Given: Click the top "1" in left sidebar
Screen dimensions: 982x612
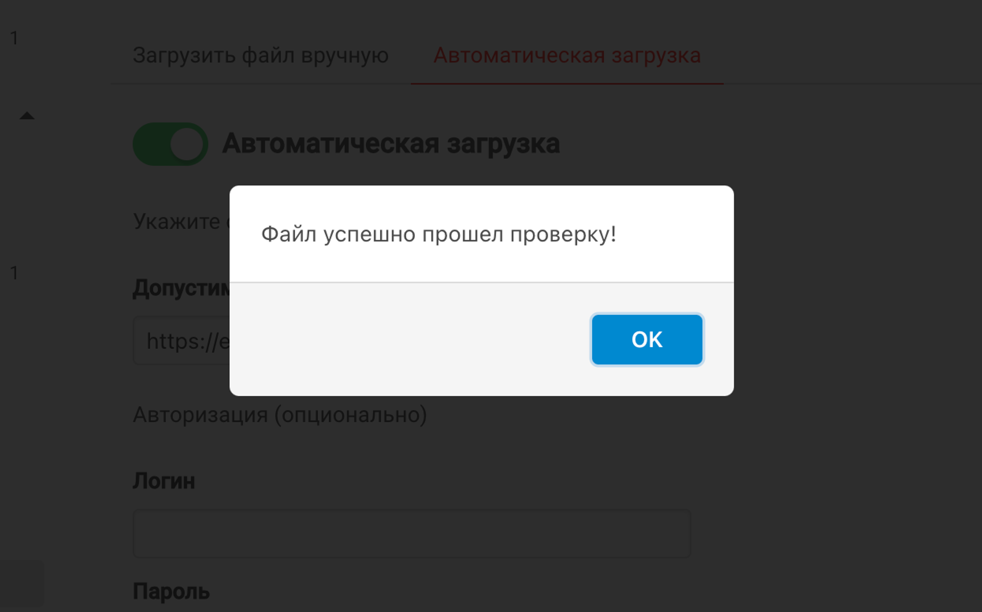Looking at the screenshot, I should coord(14,38).
